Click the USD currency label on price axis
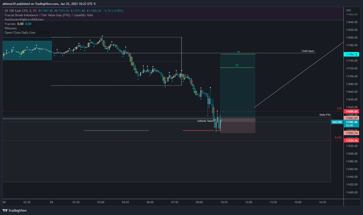This screenshot has height=215, width=363. point(348,10)
